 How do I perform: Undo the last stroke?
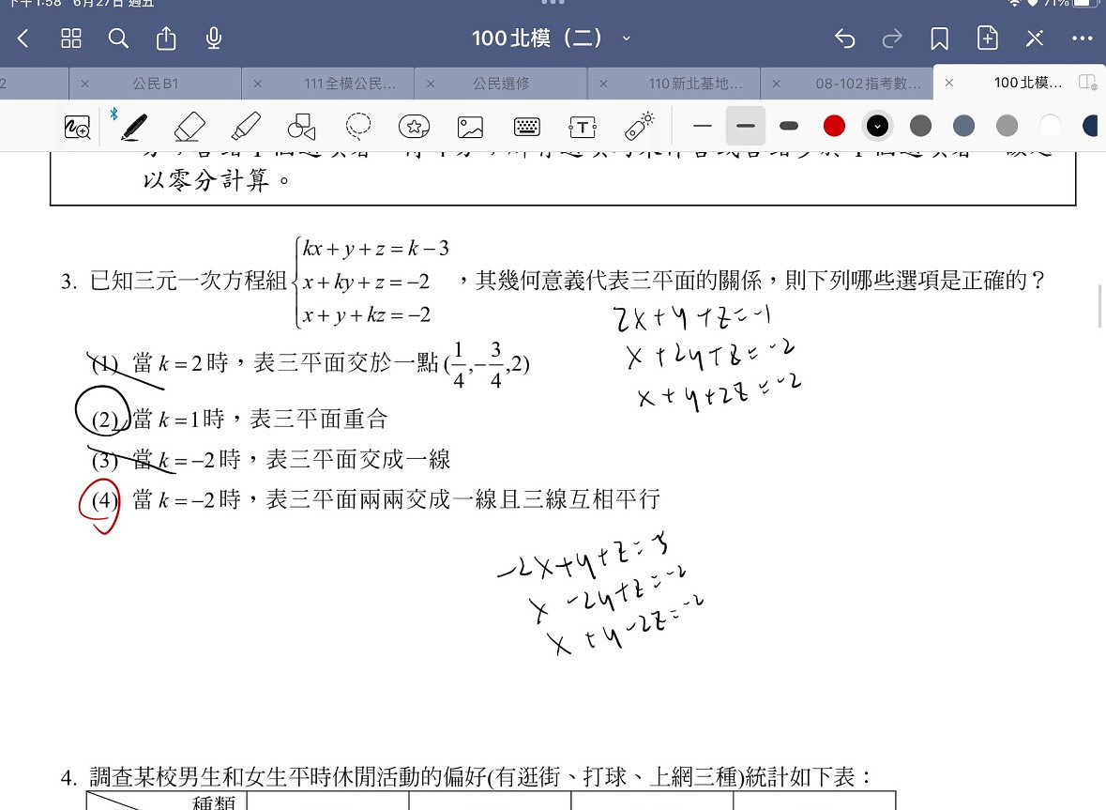[x=844, y=38]
